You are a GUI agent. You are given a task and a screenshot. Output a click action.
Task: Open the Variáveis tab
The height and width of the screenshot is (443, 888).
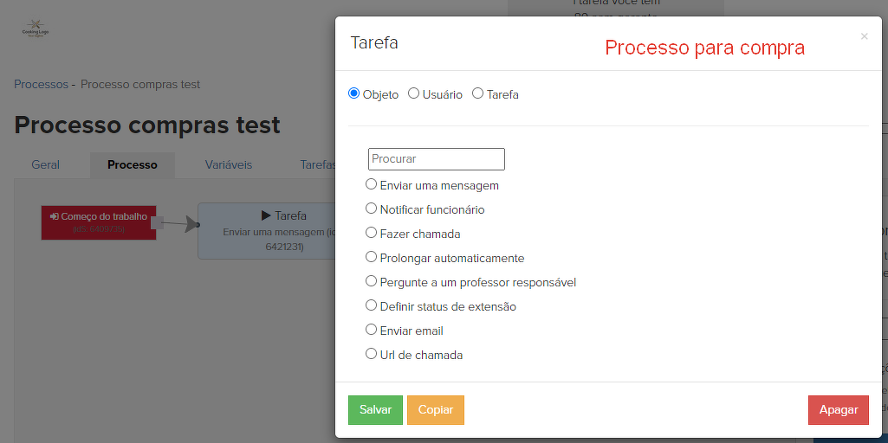(x=229, y=164)
